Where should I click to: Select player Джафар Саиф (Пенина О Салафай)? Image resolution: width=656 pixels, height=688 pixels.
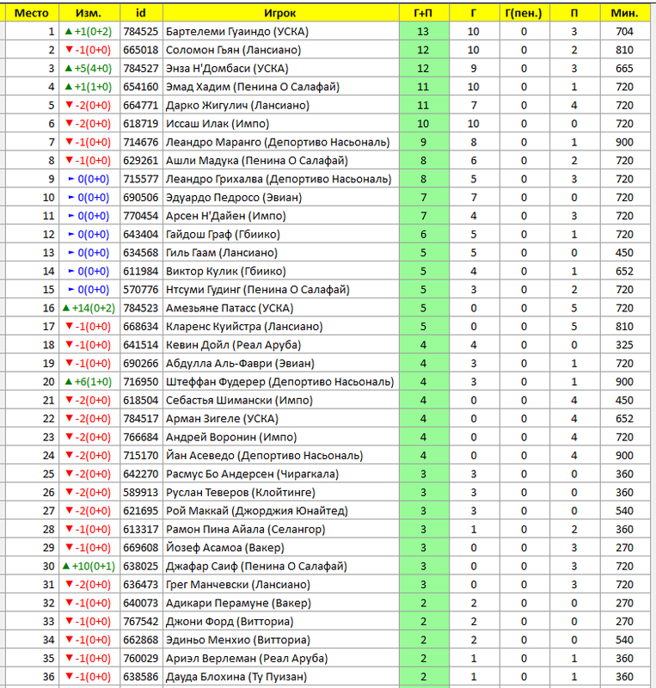tap(256, 566)
